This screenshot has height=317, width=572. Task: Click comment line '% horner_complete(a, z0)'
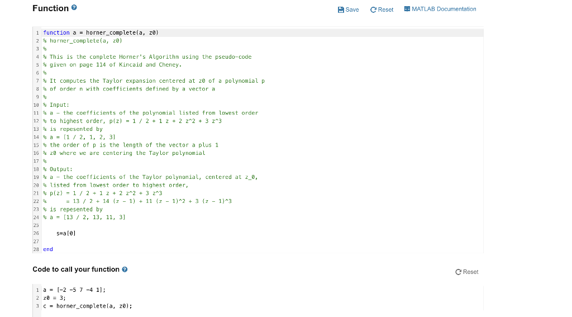point(83,41)
